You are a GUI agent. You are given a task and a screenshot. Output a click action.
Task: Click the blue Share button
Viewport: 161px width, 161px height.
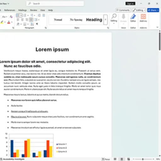pos(153,10)
